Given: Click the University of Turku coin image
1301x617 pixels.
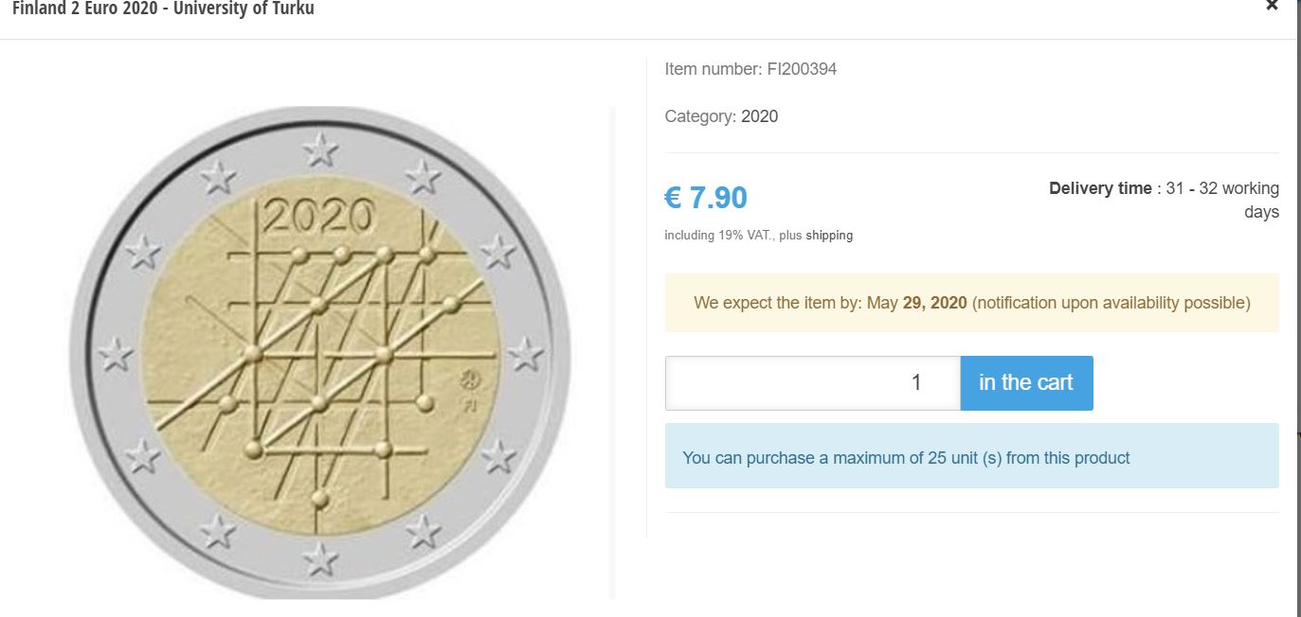Looking at the screenshot, I should (320, 352).
